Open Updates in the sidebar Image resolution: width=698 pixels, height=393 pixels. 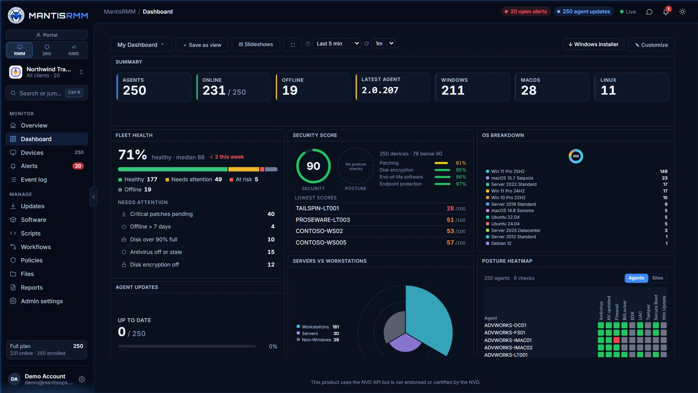click(x=47, y=206)
